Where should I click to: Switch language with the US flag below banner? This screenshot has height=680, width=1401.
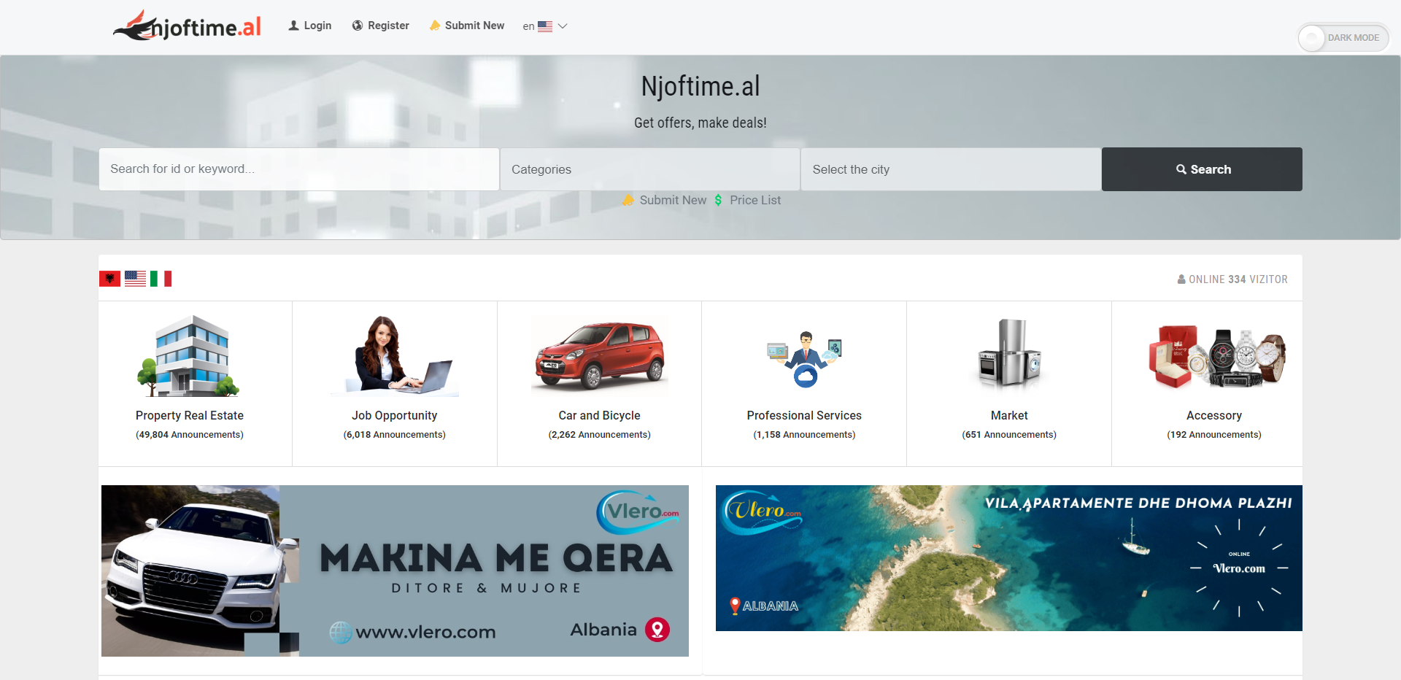(135, 279)
